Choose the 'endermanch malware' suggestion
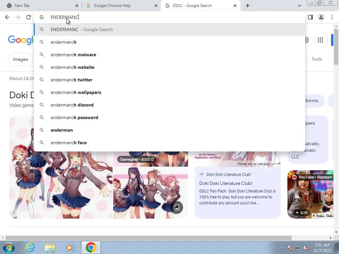The width and height of the screenshot is (339, 254). pos(170,55)
